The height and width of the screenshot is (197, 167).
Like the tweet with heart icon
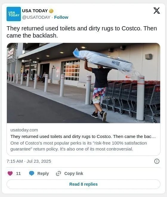tap(10, 173)
